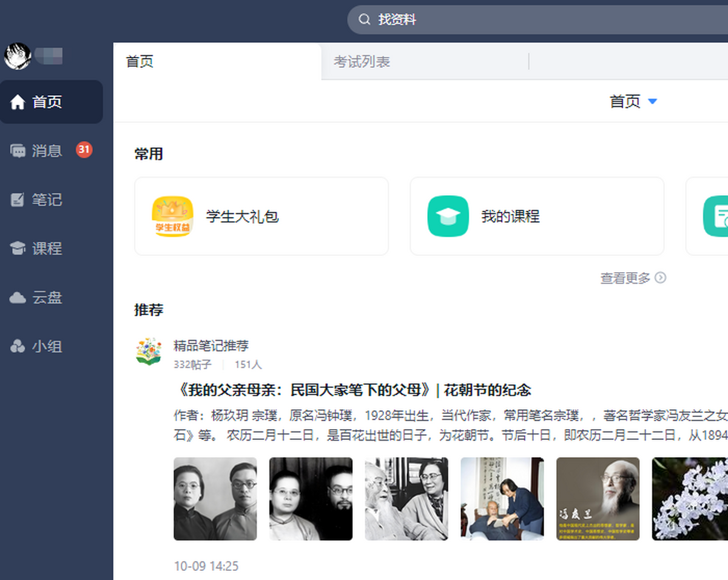Click the home icon in the sidebar
This screenshot has height=580, width=728.
click(18, 102)
